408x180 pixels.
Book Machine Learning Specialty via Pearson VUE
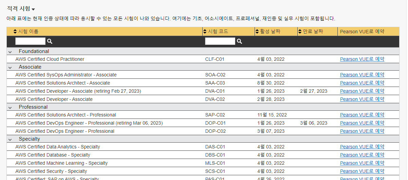click(x=362, y=163)
